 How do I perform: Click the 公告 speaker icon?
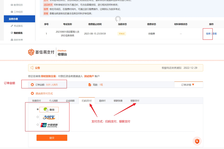point(32,68)
